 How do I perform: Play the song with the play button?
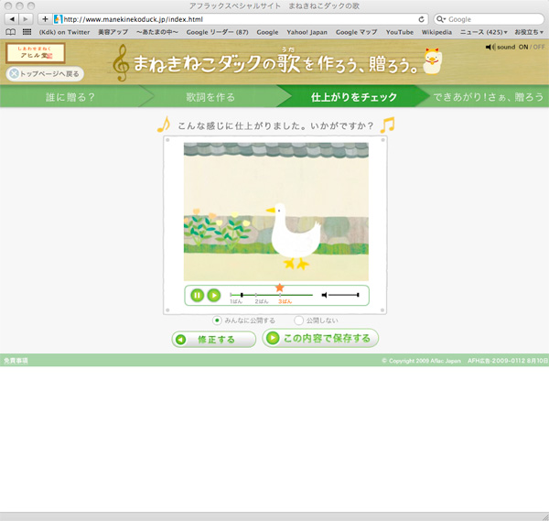click(x=213, y=296)
